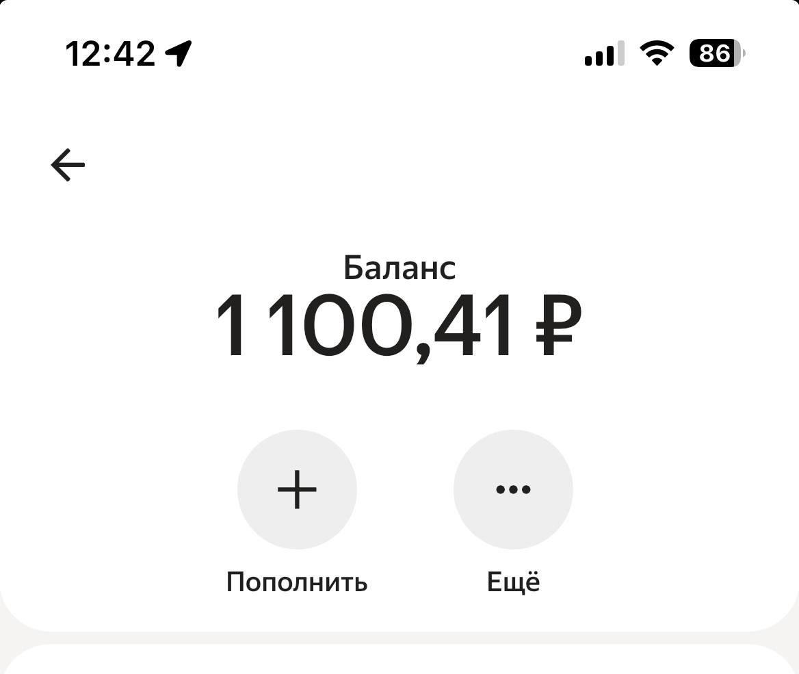Click the Баланс heading text

click(399, 268)
